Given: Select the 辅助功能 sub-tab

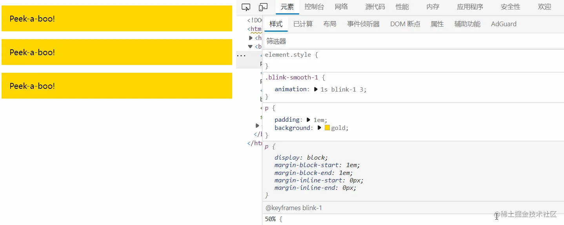Looking at the screenshot, I should (x=467, y=24).
